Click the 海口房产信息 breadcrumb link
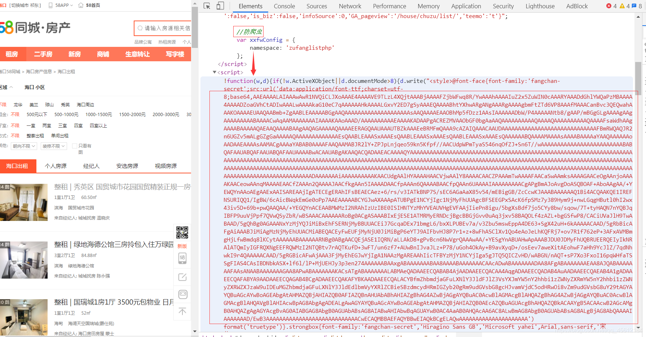 (x=39, y=72)
